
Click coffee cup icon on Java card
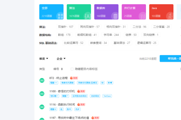point(170,16)
